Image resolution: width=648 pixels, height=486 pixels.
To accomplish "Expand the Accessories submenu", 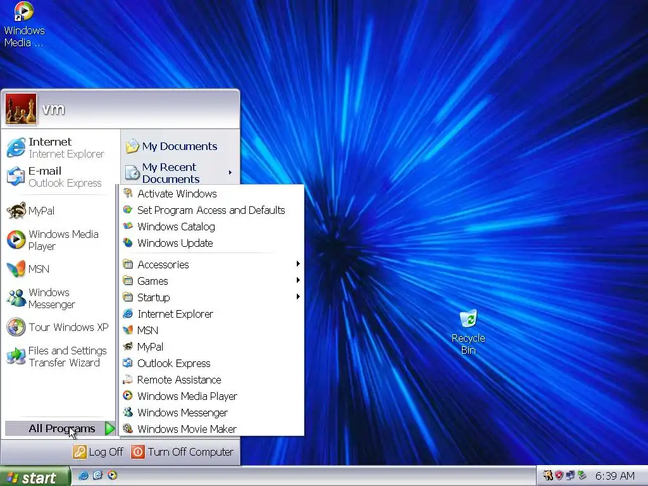I will point(211,264).
